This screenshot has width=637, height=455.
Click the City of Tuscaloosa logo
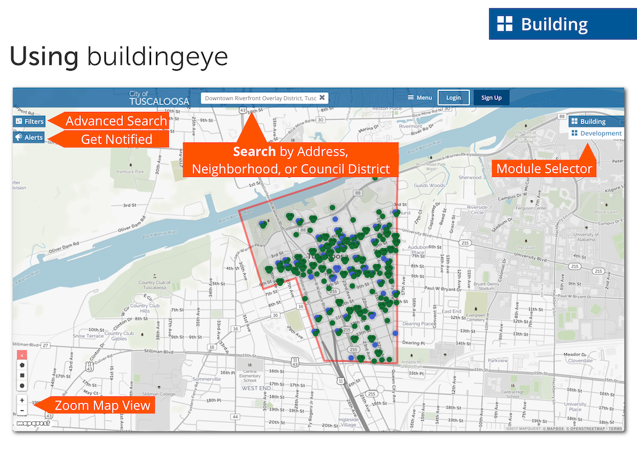click(159, 98)
